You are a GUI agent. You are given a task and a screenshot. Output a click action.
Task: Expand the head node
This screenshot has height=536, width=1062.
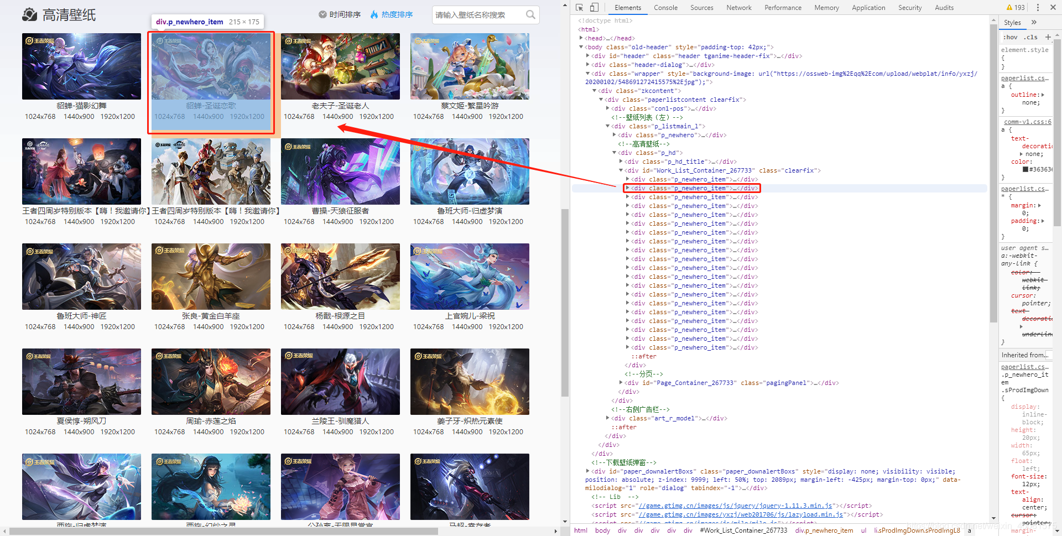point(581,38)
